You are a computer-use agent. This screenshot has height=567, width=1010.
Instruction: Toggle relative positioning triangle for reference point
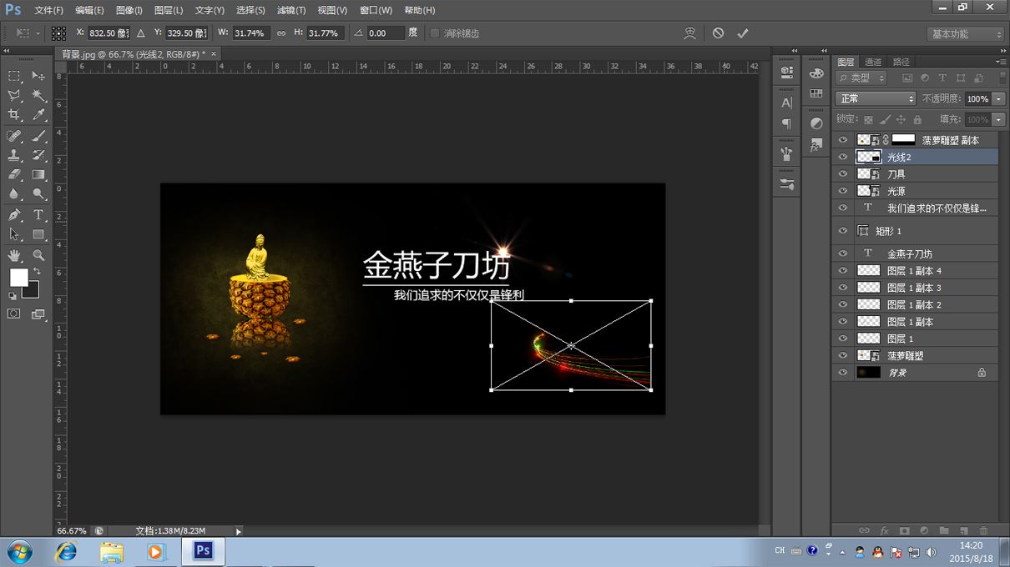(x=140, y=33)
